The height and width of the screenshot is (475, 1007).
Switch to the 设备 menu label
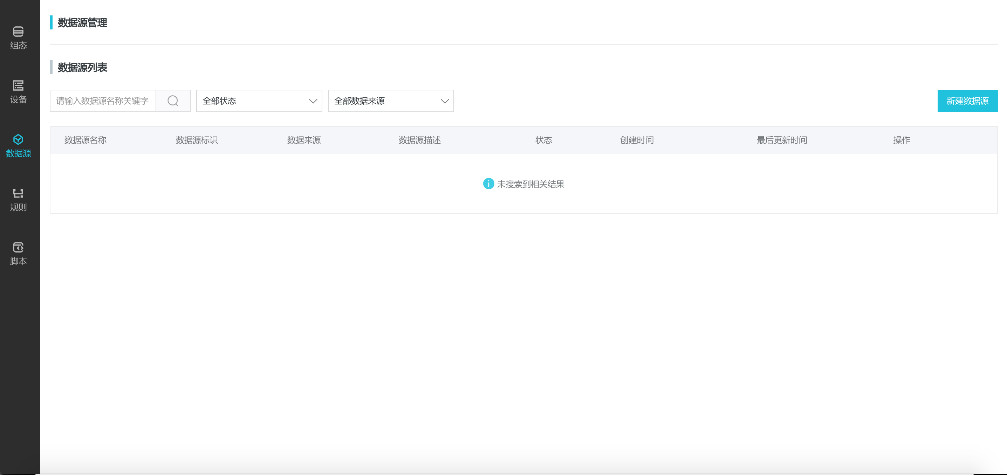click(18, 99)
